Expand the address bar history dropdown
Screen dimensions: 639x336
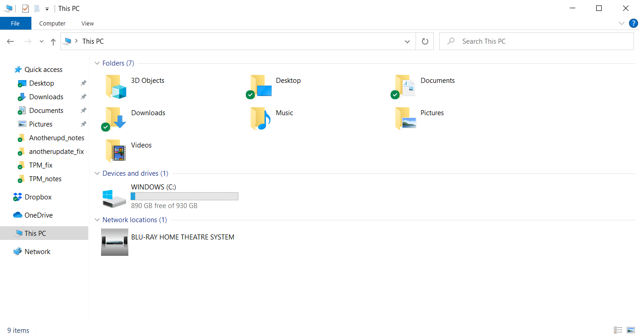tap(407, 41)
